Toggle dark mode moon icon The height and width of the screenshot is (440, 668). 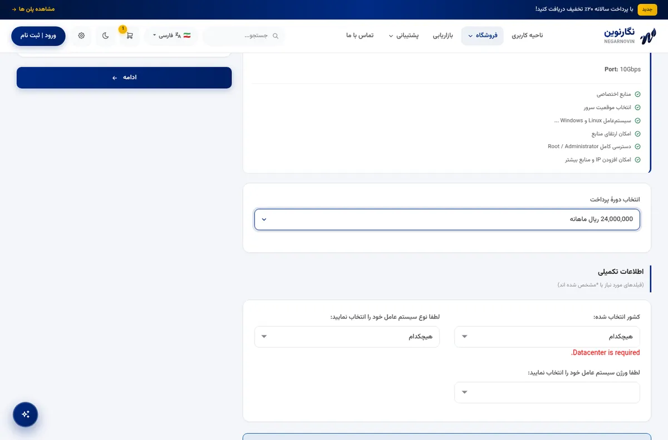106,36
